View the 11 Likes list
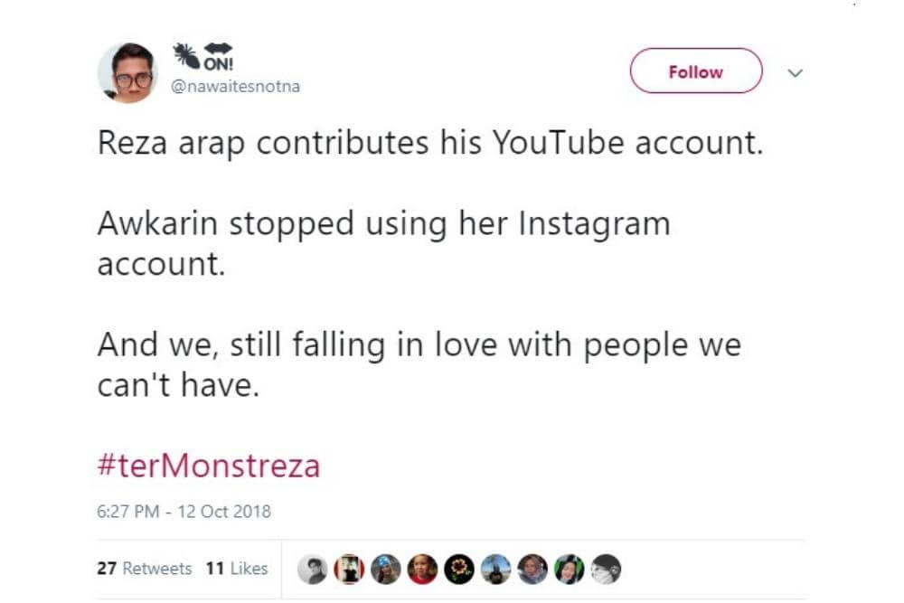This screenshot has width=904, height=603. (x=237, y=569)
